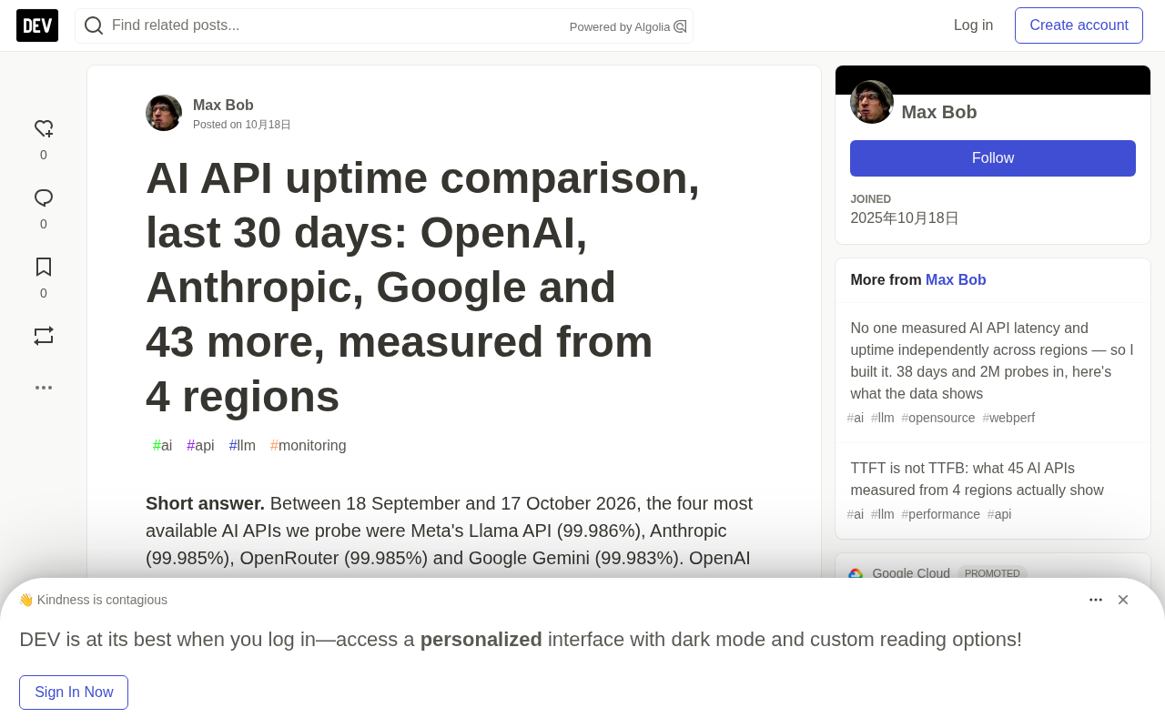
Task: Boost the post with repost icon
Action: tap(44, 336)
